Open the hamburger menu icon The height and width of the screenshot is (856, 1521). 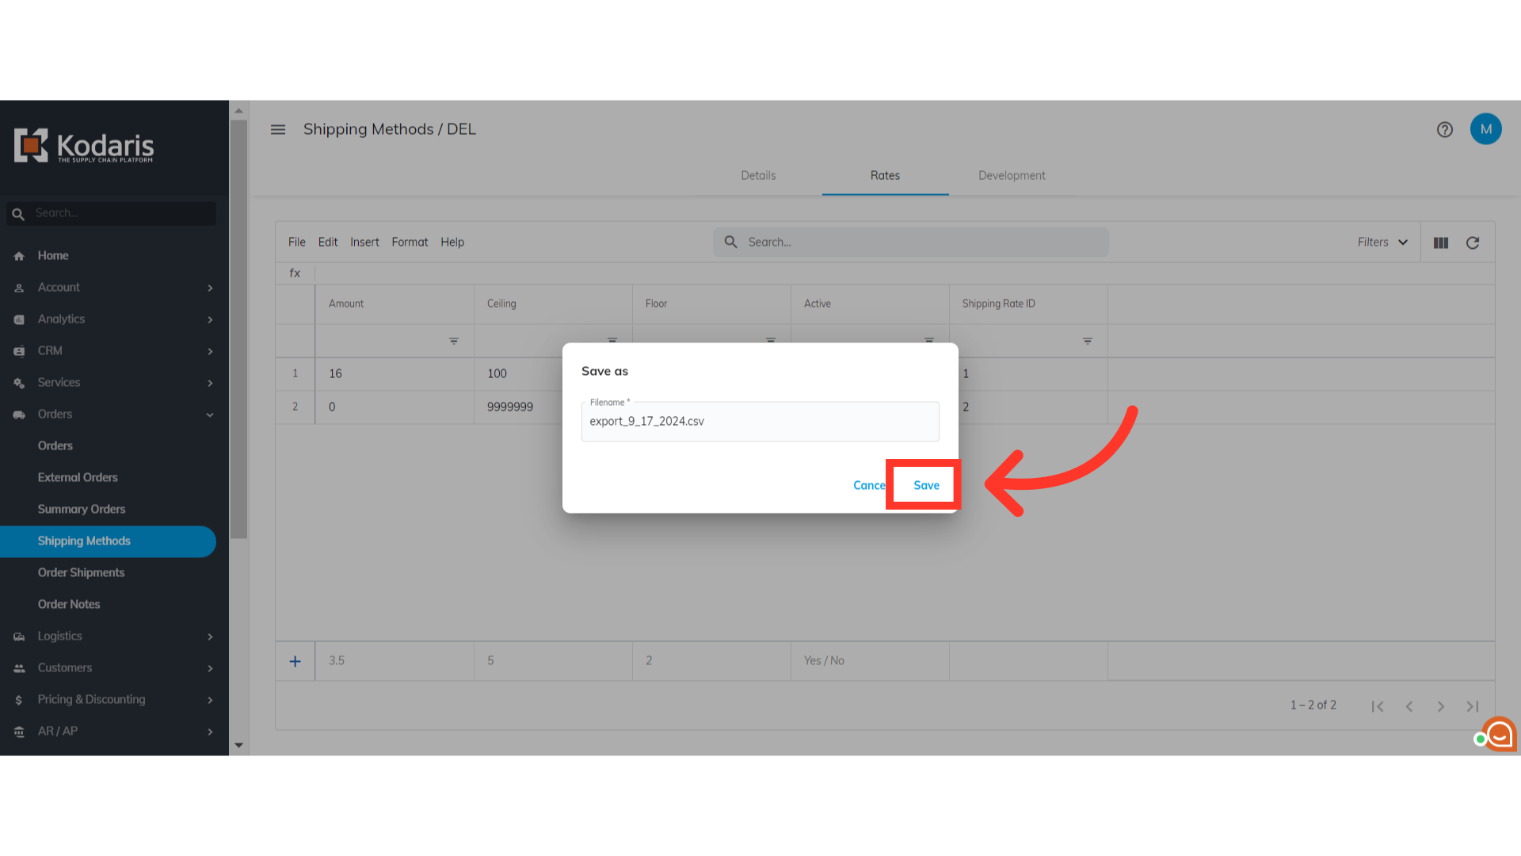click(277, 129)
